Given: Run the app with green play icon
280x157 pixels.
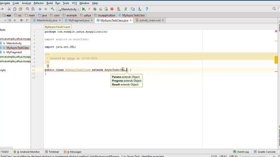Looking at the screenshot, I should (84, 9).
